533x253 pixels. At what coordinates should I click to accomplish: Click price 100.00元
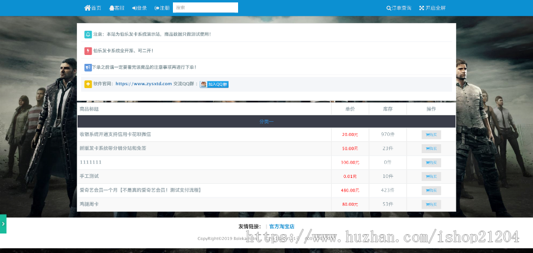350,163
